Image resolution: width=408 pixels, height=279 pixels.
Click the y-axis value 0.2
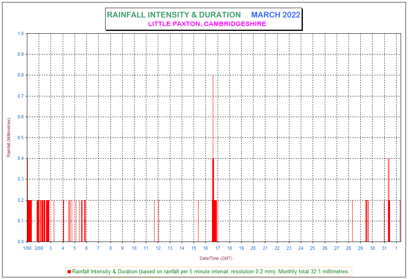20,200
